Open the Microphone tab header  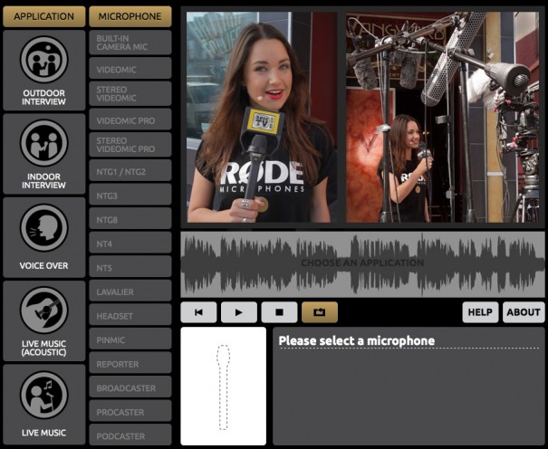tap(130, 16)
